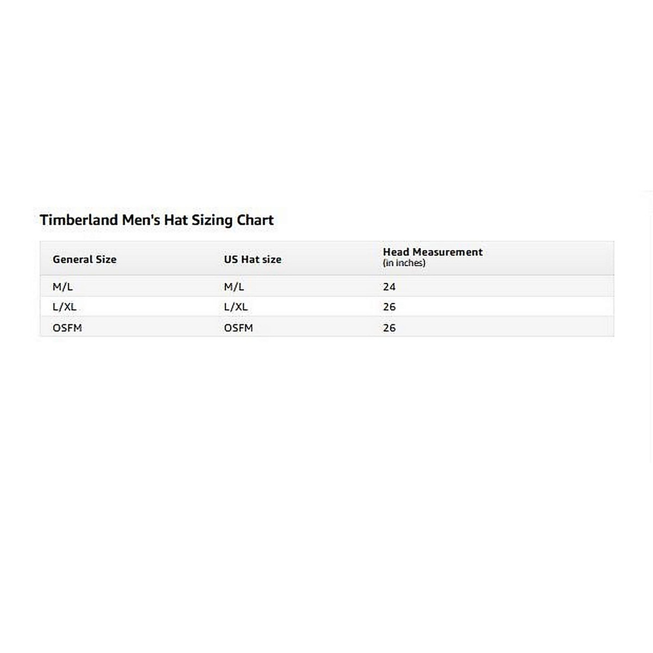Select the General Size column header
Image resolution: width=653 pixels, height=653 pixels.
point(84,260)
